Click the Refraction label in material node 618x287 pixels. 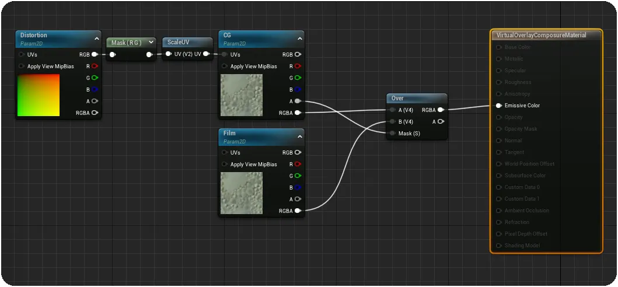coord(516,222)
